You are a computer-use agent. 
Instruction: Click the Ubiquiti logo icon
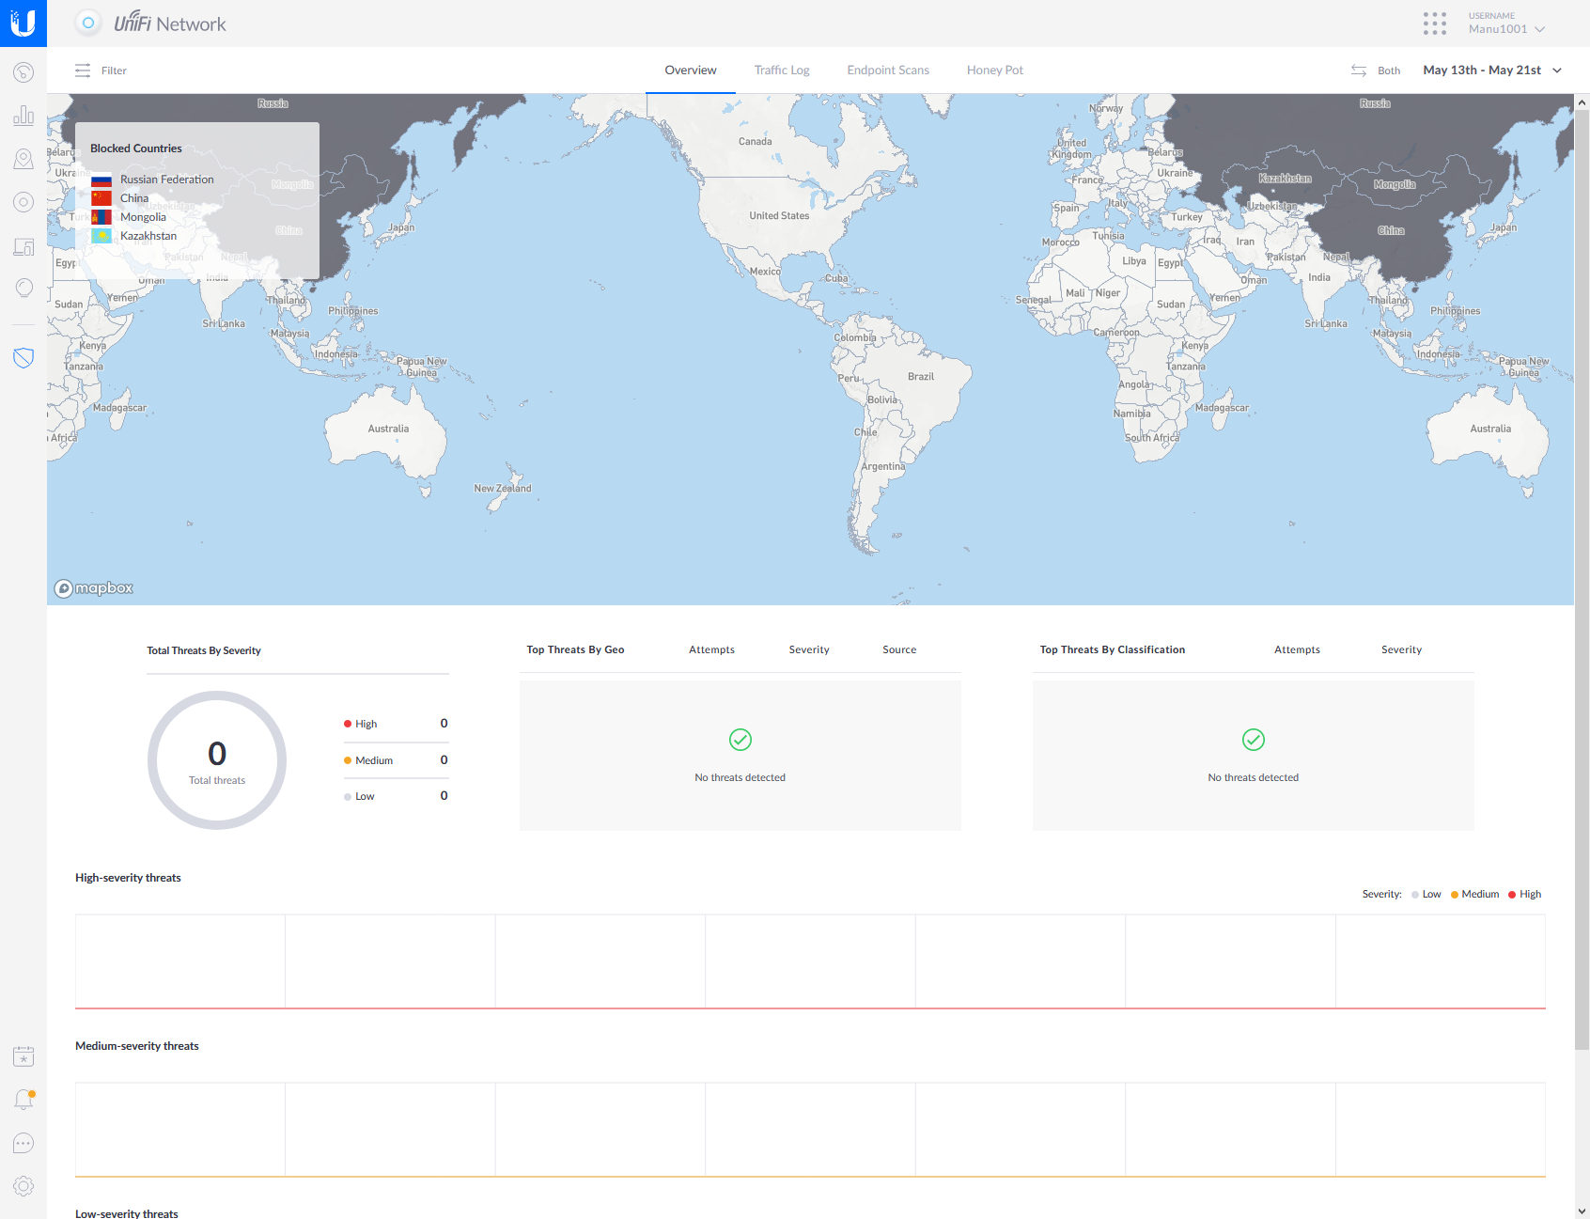(x=23, y=23)
